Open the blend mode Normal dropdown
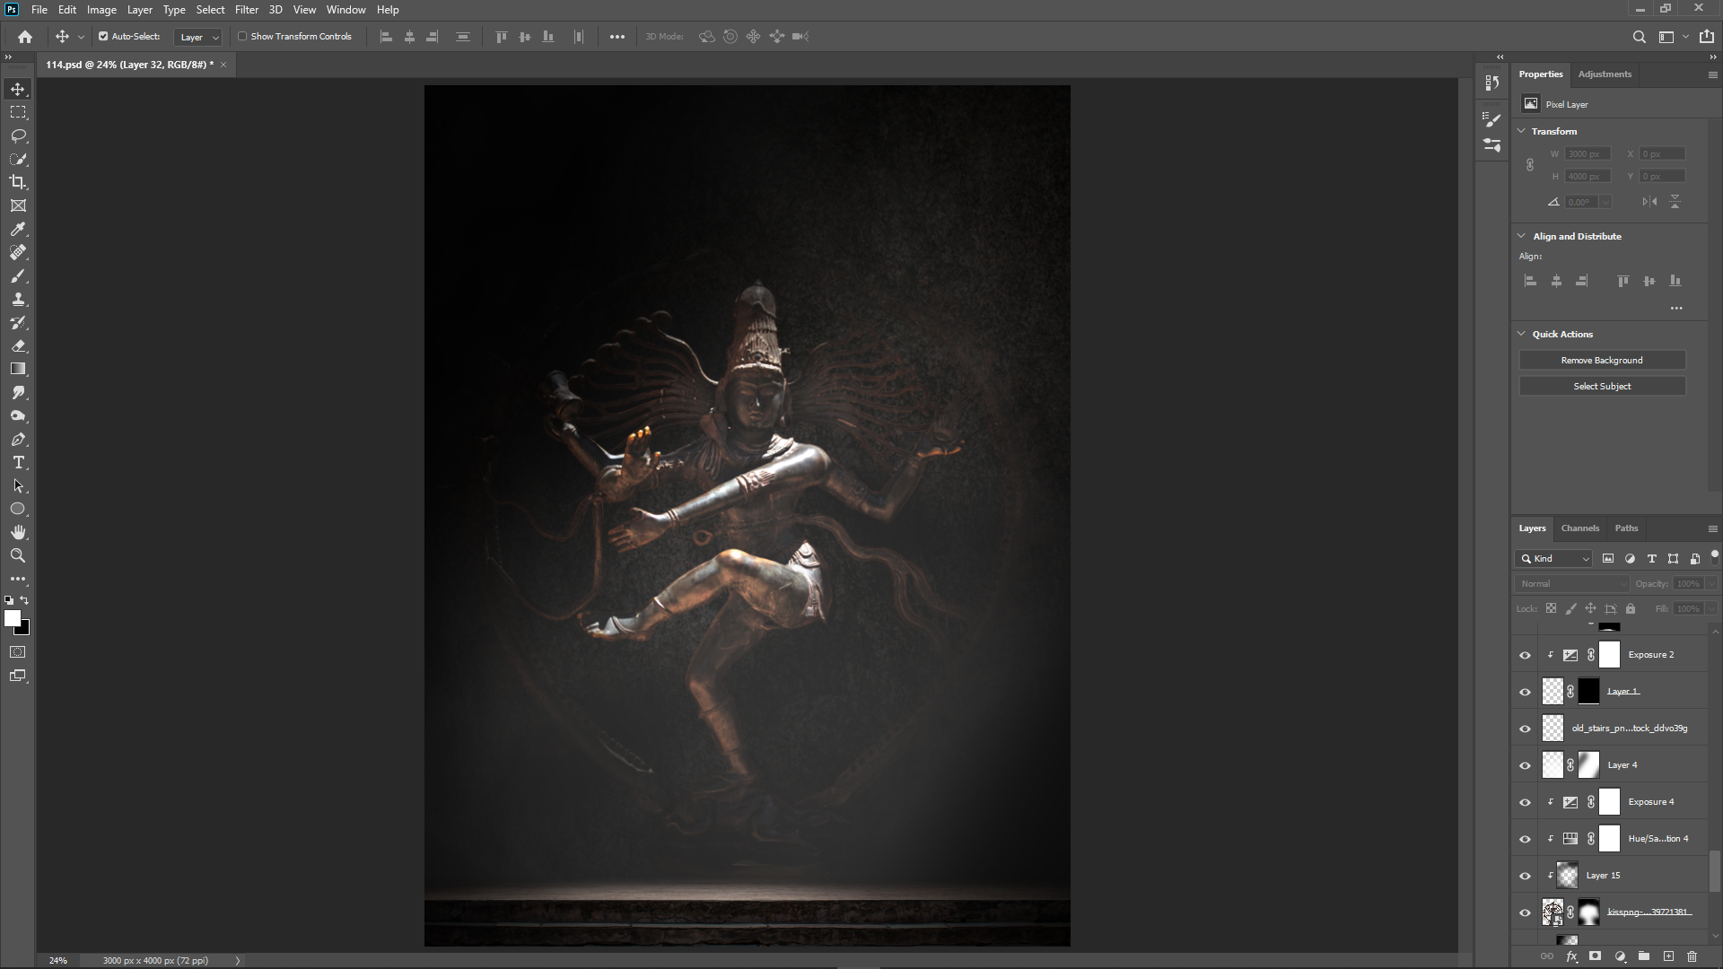Image resolution: width=1723 pixels, height=969 pixels. [x=1572, y=583]
